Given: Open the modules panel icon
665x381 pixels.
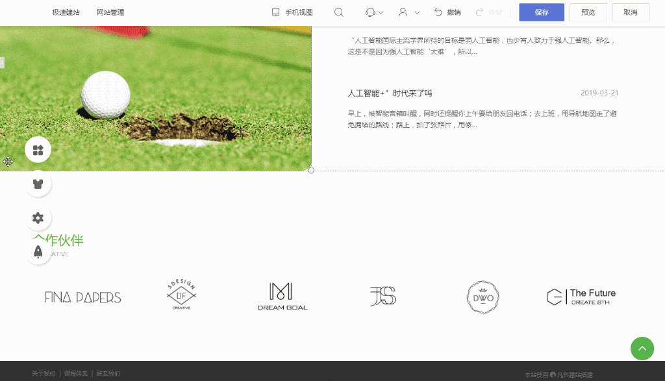Looking at the screenshot, I should [38, 149].
